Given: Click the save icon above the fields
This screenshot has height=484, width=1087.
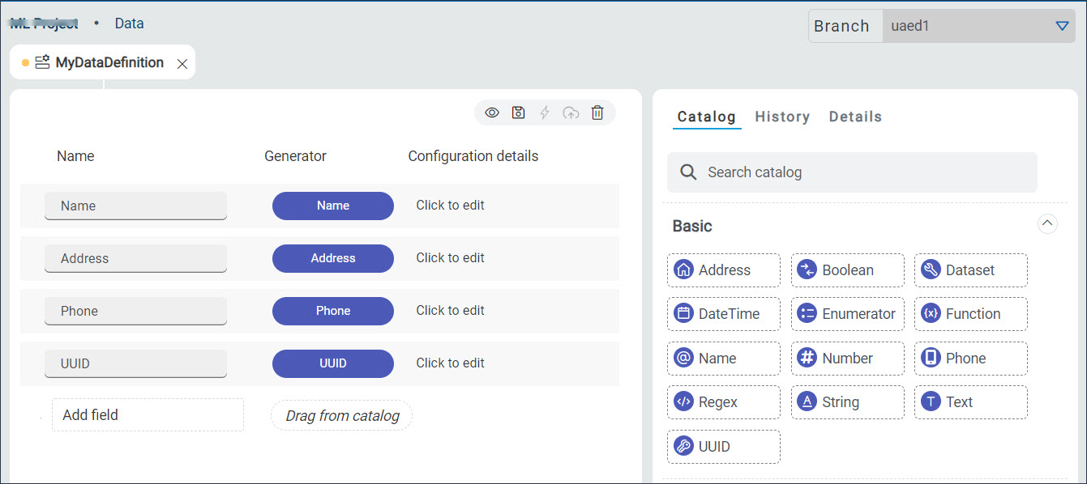Looking at the screenshot, I should click(518, 113).
